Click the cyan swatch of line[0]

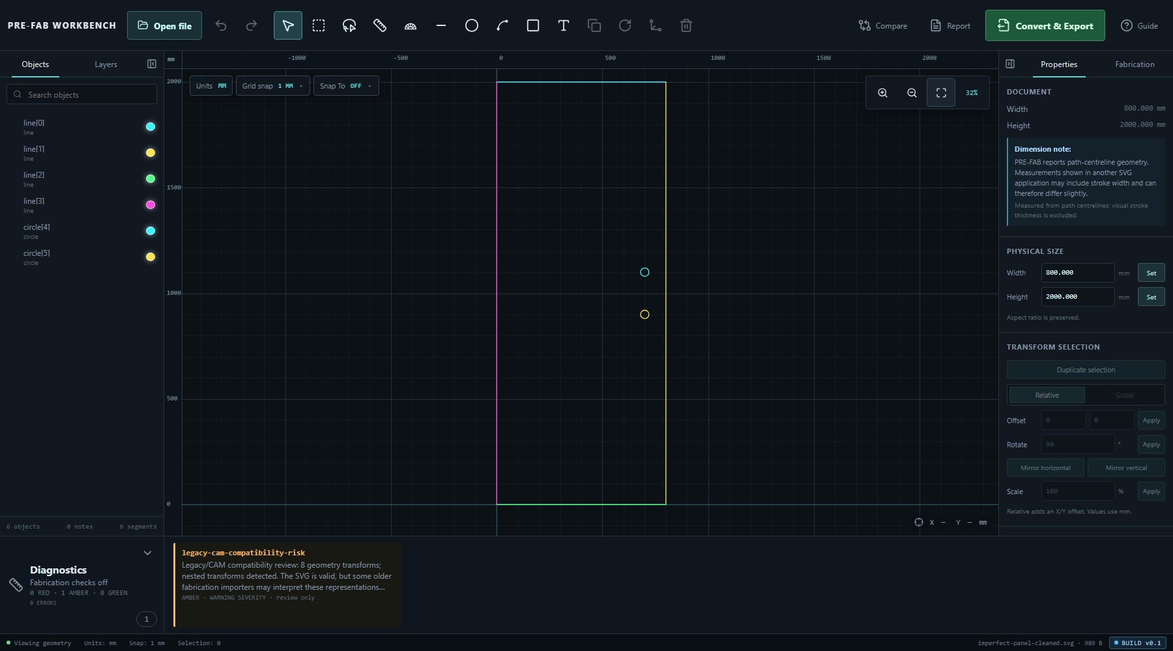point(151,127)
